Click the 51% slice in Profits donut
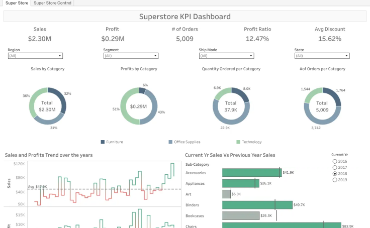The width and height of the screenshot is (370, 228). click(x=124, y=107)
